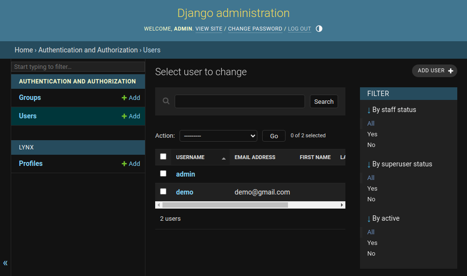Select the admin row checkbox
The height and width of the screenshot is (276, 467).
click(x=163, y=174)
